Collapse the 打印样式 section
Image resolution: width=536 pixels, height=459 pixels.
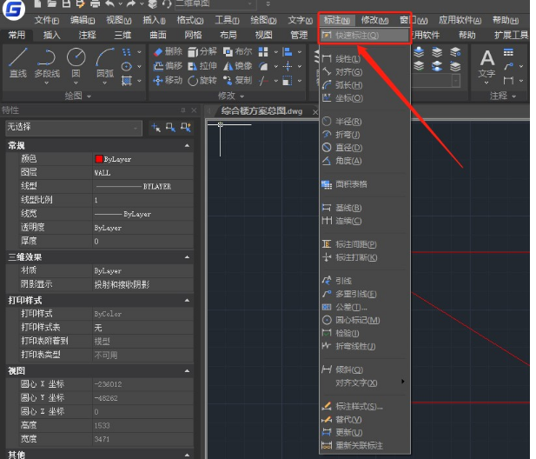click(187, 300)
